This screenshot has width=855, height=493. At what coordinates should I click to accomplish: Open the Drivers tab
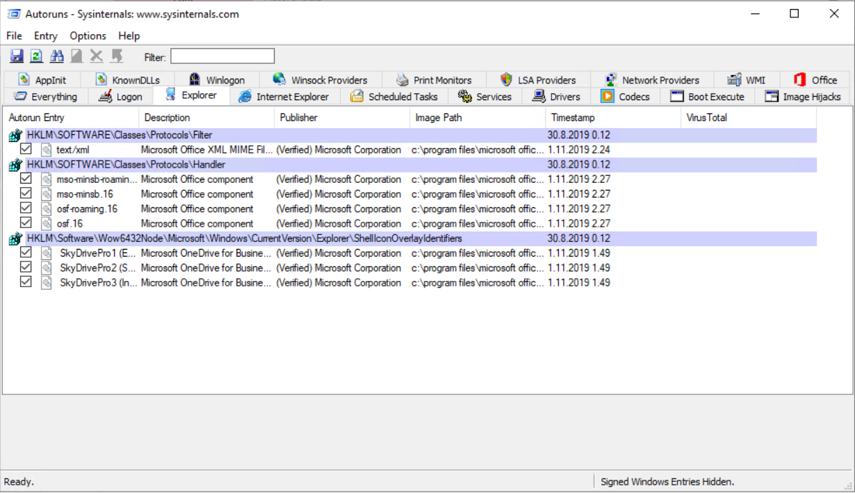point(556,97)
